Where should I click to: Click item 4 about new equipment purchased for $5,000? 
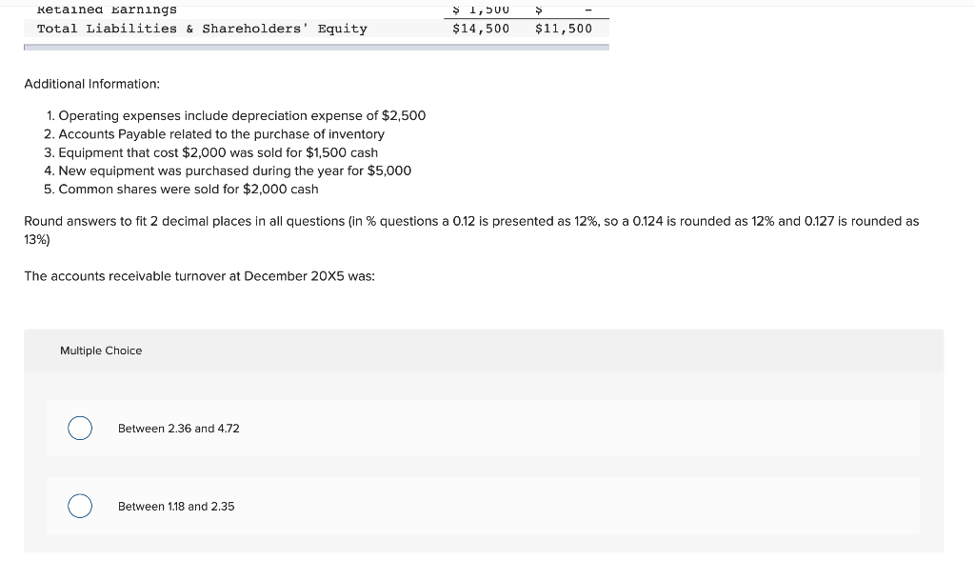233,170
